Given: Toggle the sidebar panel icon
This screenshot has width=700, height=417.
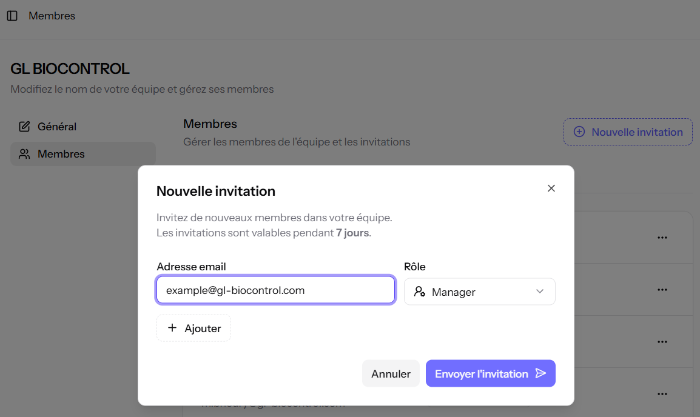Looking at the screenshot, I should (x=12, y=16).
